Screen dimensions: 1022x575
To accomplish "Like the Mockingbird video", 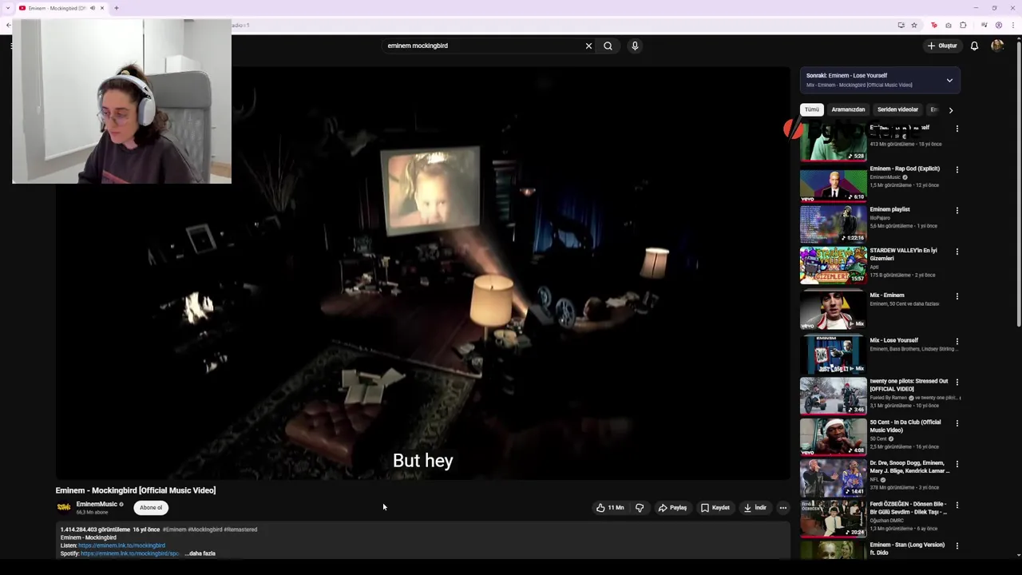I will click(x=610, y=507).
